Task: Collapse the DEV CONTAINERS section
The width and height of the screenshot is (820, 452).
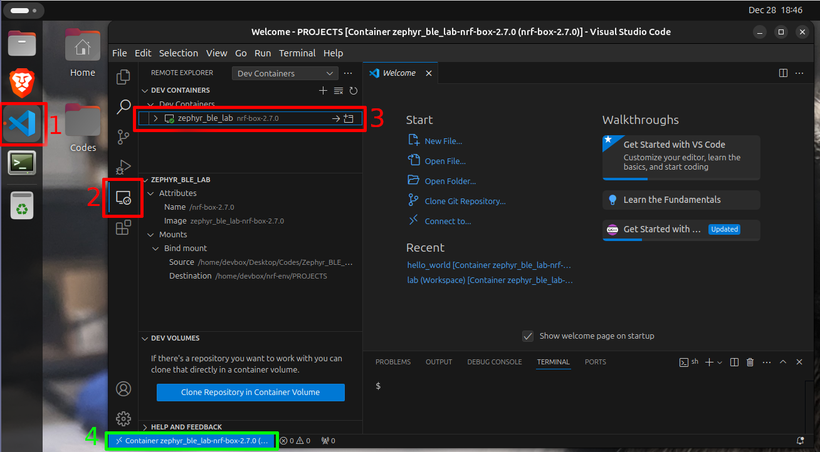Action: click(x=144, y=91)
